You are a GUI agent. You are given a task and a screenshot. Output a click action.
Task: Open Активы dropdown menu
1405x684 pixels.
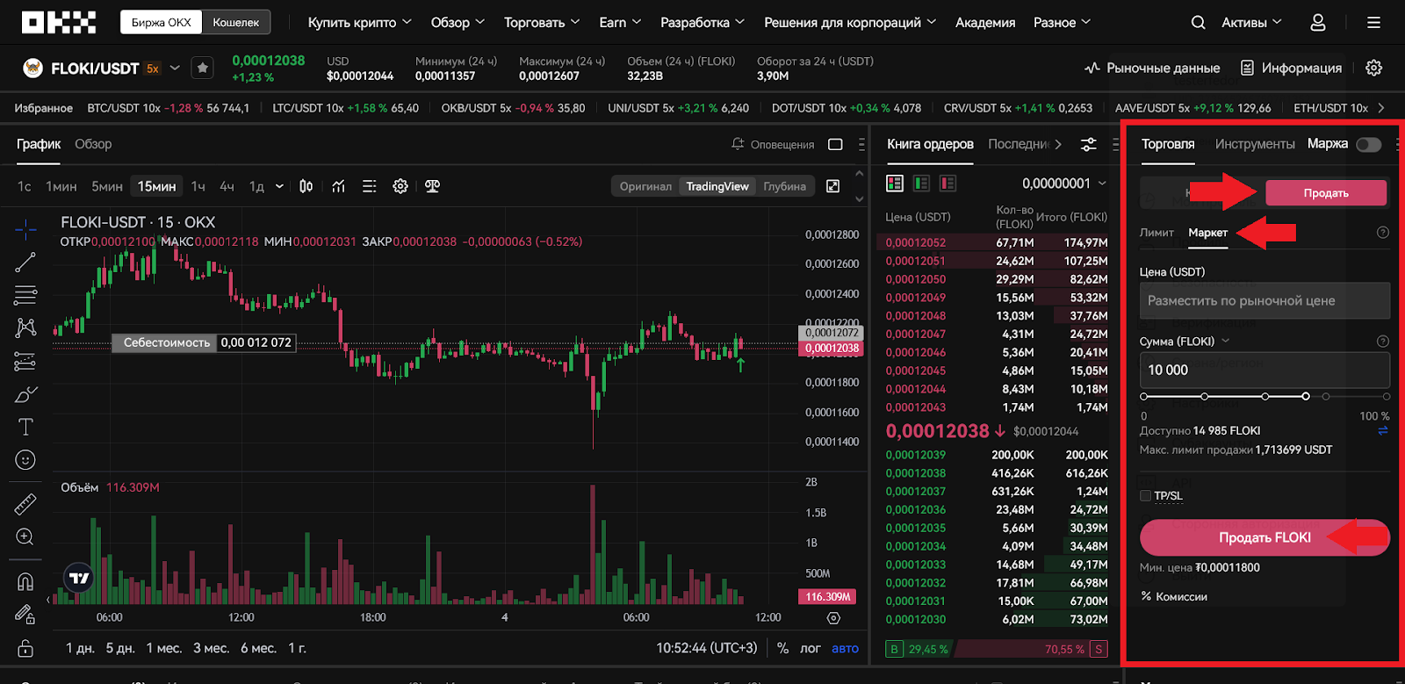[x=1251, y=23]
